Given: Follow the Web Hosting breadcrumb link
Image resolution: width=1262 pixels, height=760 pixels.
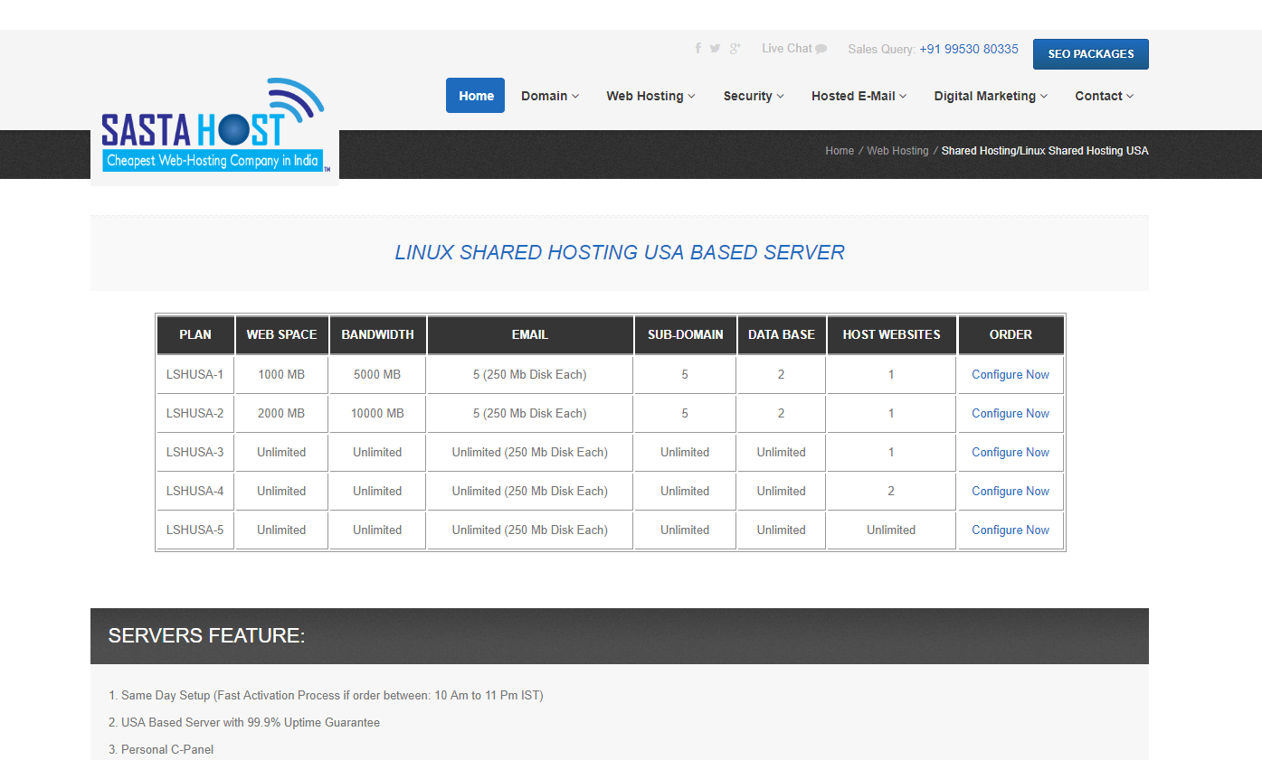Looking at the screenshot, I should coord(897,151).
